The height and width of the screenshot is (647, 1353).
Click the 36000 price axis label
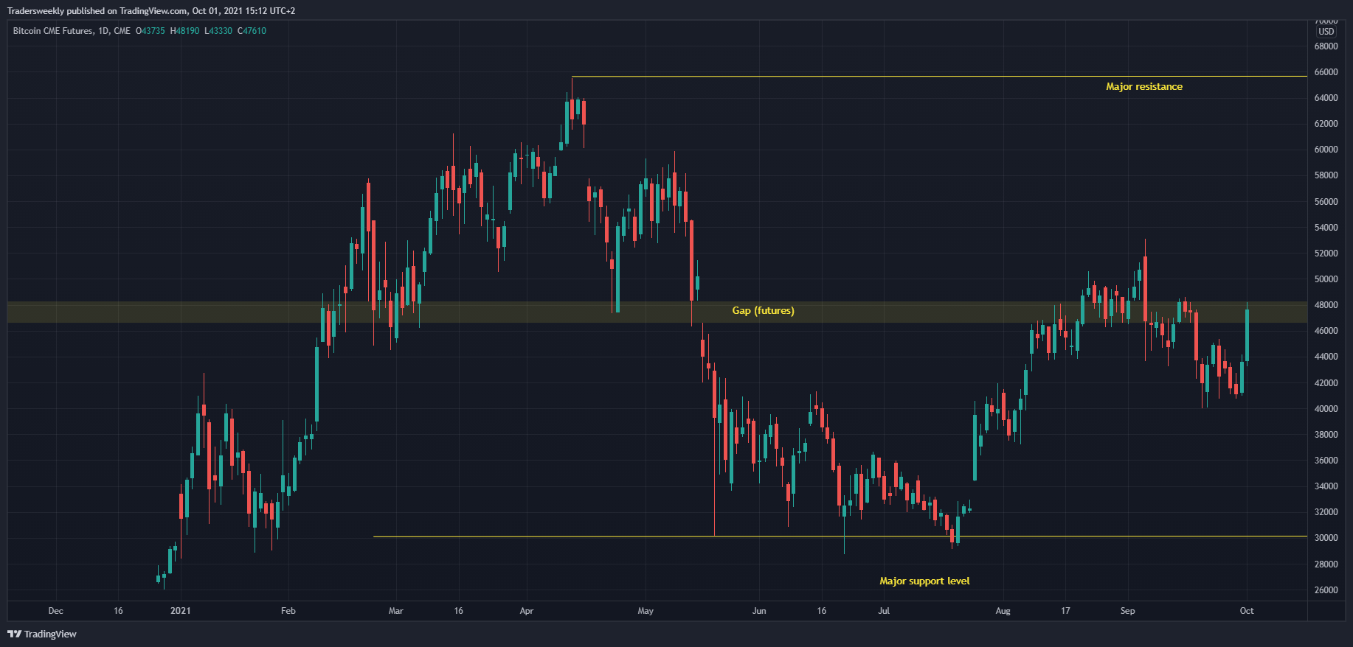click(1326, 461)
